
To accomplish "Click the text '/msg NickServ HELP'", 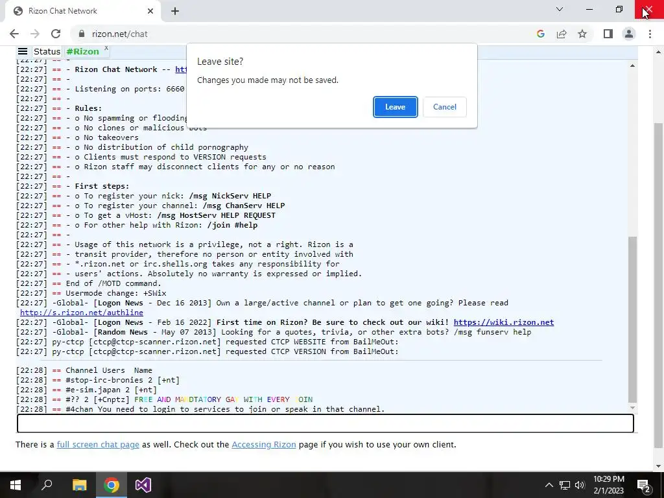I will point(230,196).
